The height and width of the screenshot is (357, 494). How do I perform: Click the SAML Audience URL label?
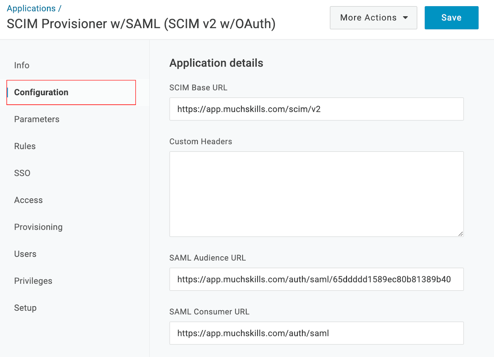pyautogui.click(x=207, y=258)
